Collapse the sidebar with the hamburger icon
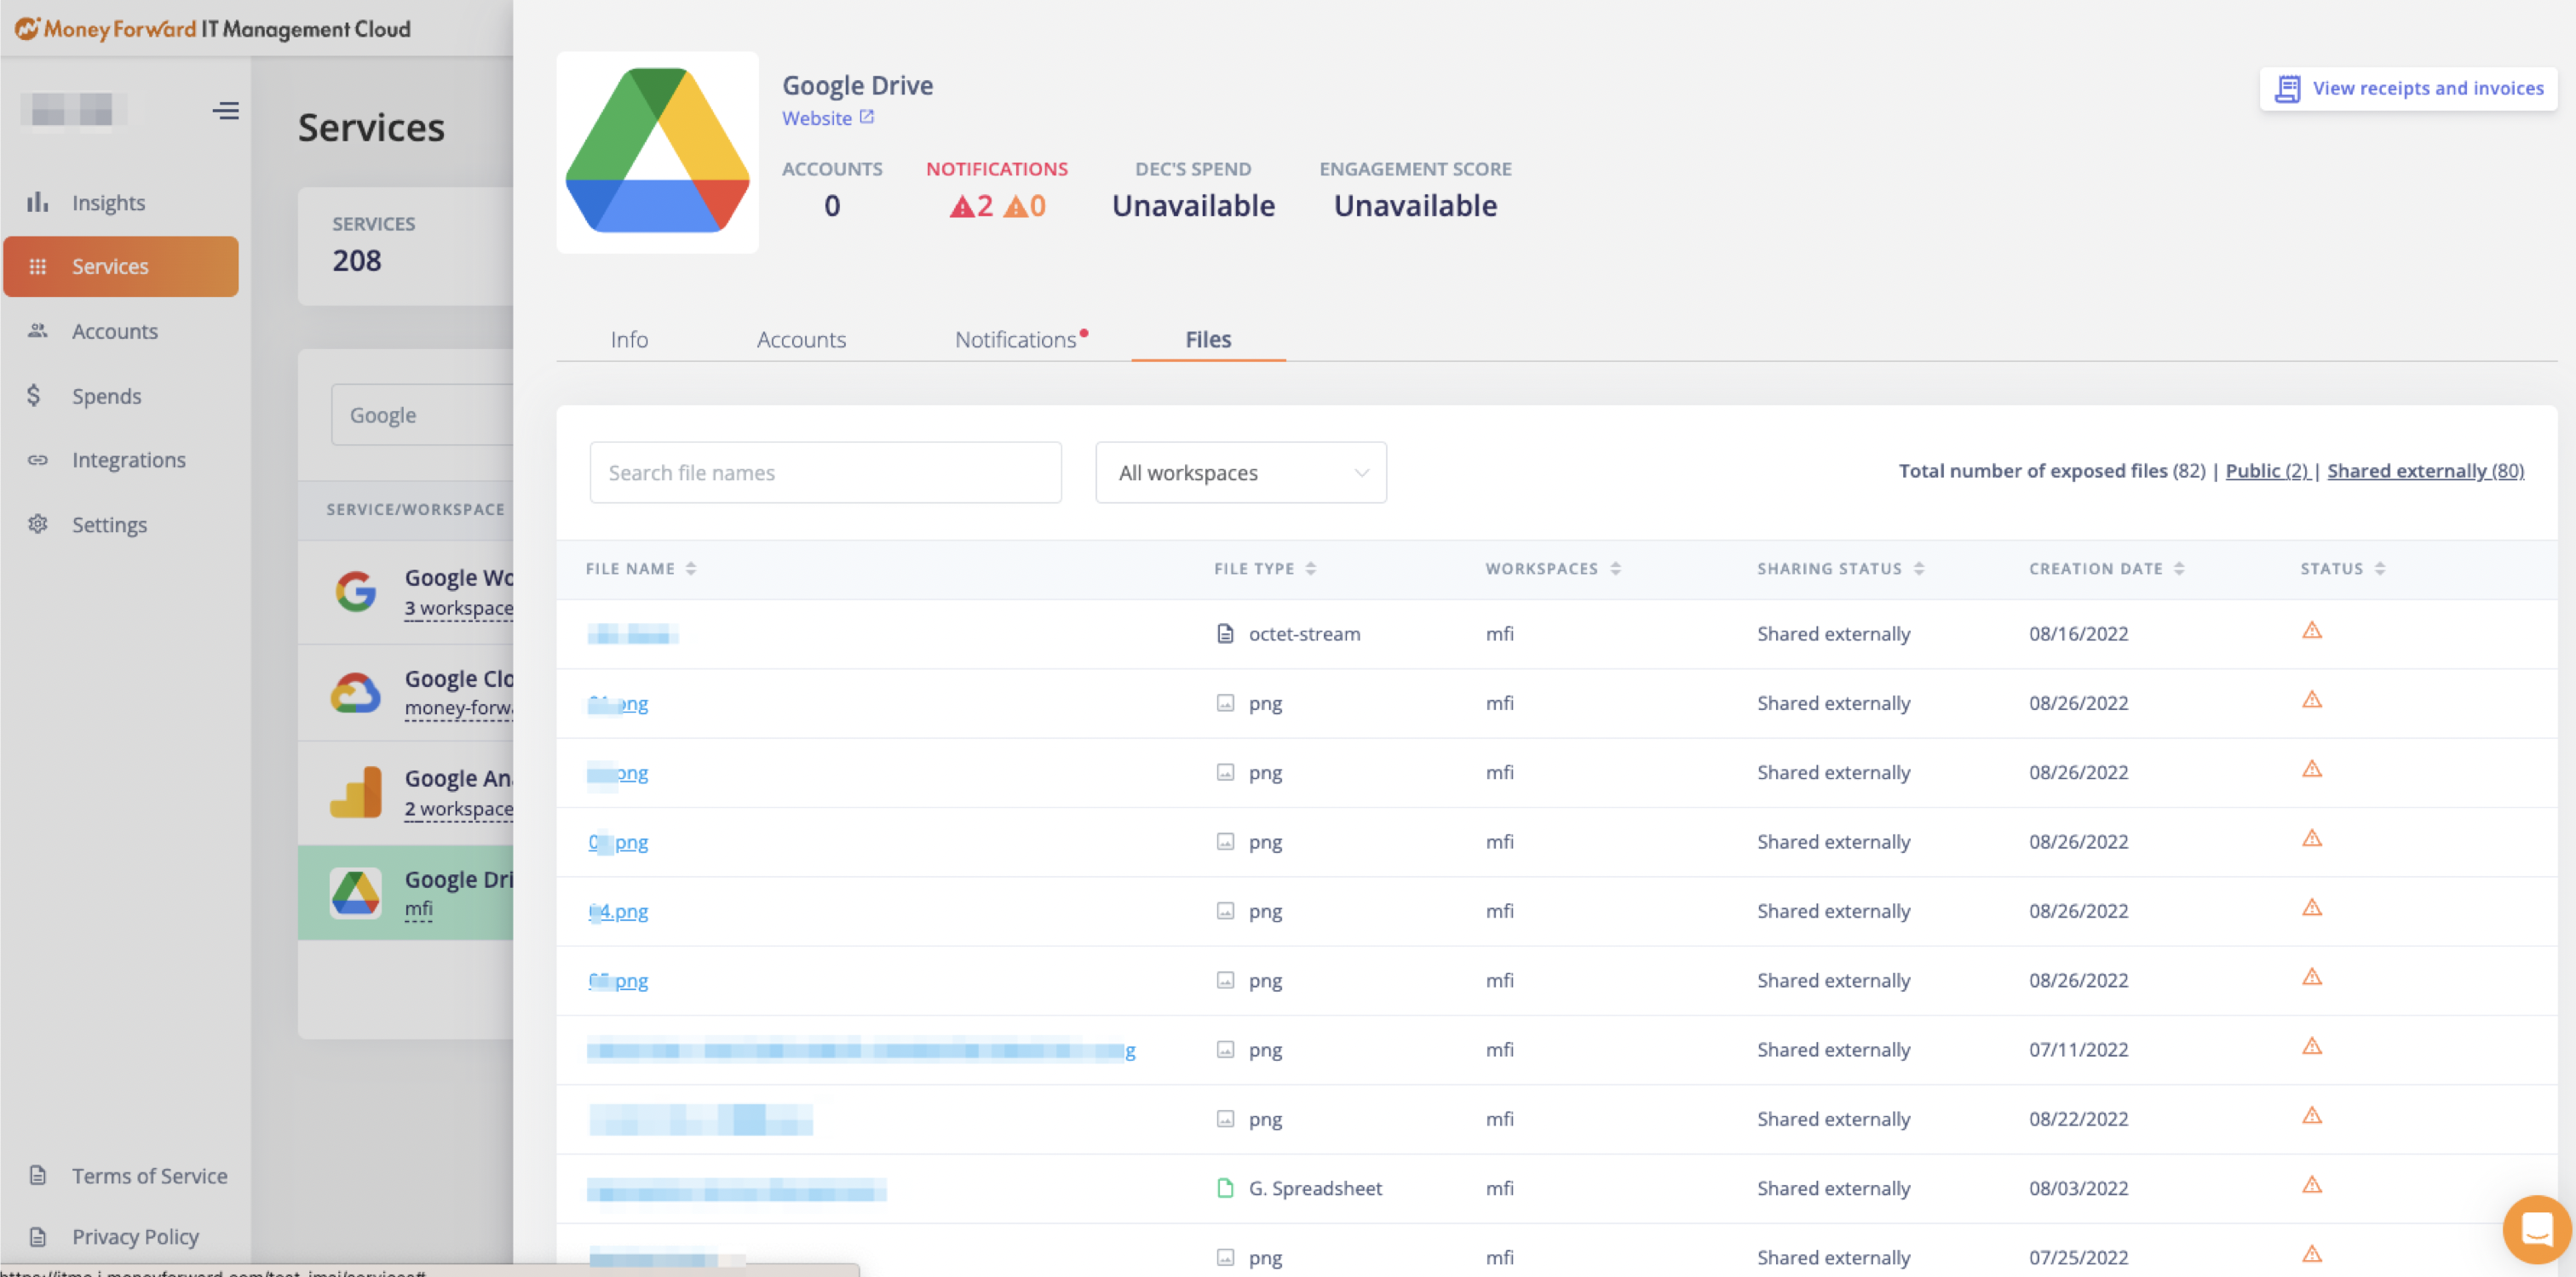Screen dimensions: 2576x1277 [226, 110]
